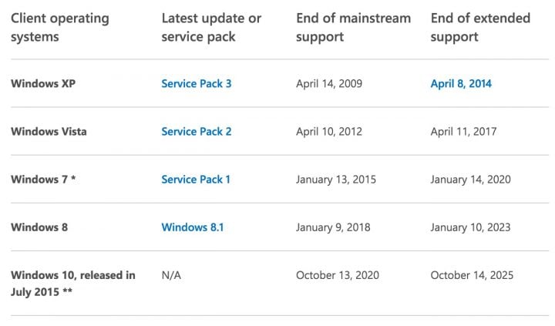Click the Client operating systems column header

[x=60, y=27]
